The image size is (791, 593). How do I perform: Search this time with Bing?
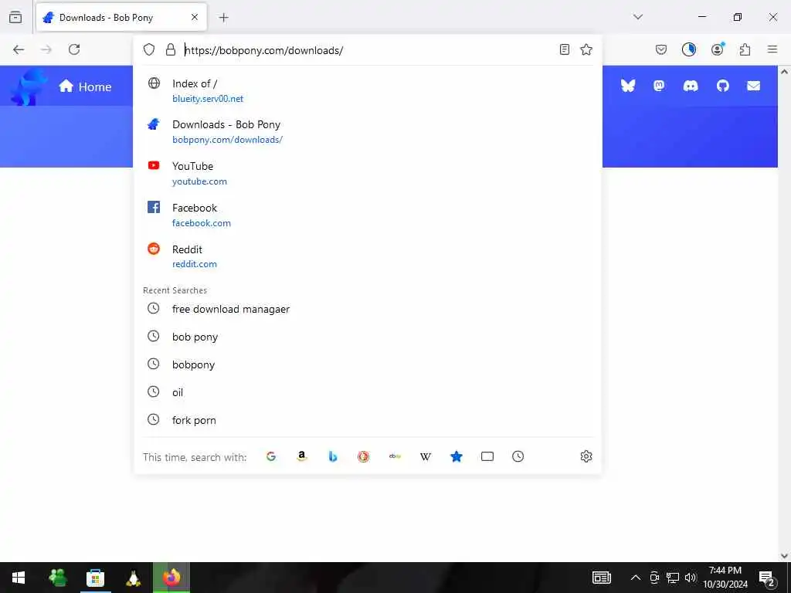[x=333, y=456]
